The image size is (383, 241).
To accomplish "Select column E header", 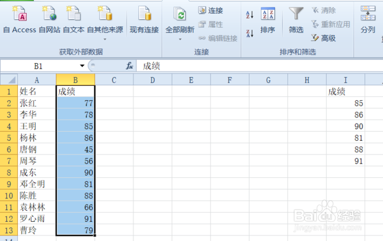I will click(192, 80).
